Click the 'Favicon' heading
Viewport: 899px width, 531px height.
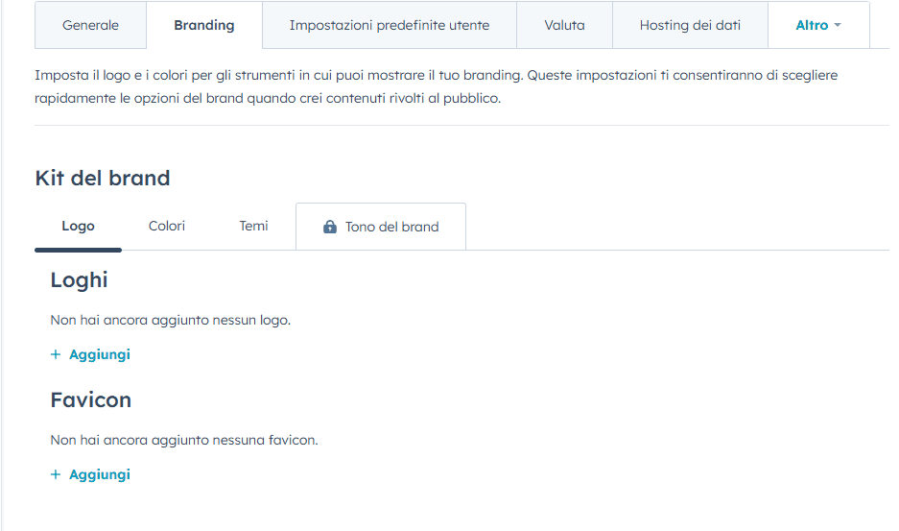(91, 400)
